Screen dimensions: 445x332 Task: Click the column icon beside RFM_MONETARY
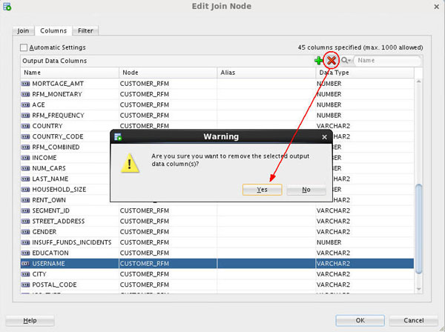25,94
